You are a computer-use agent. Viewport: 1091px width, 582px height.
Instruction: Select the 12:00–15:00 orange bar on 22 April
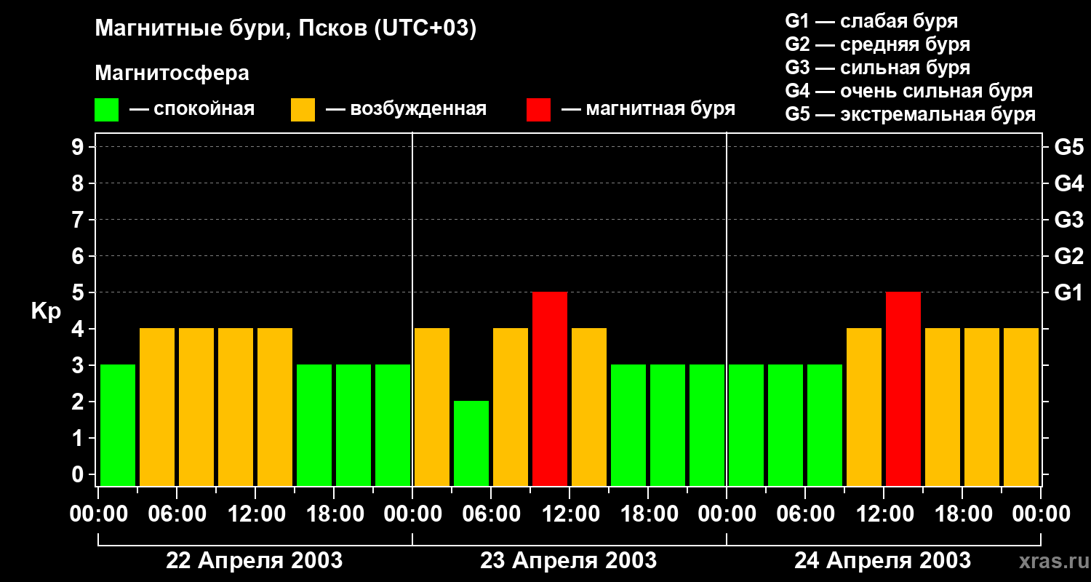coord(275,407)
